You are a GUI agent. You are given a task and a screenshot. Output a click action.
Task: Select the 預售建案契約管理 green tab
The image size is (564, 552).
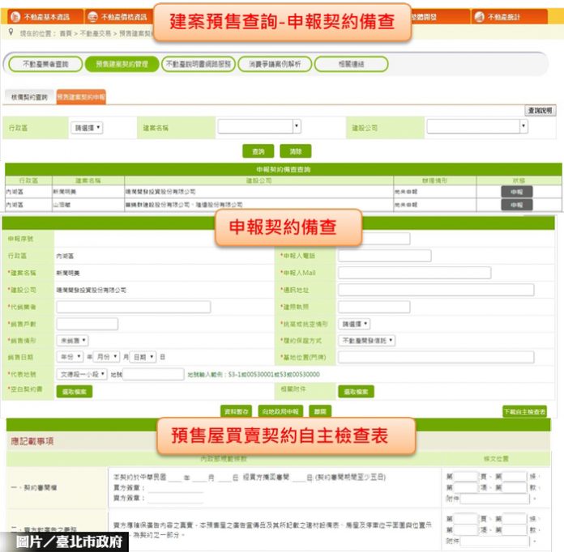pos(122,64)
